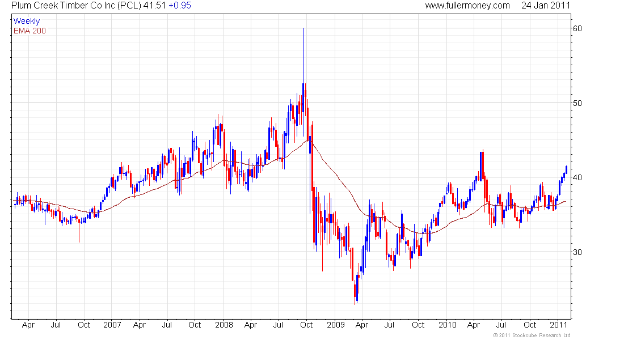The height and width of the screenshot is (340, 624).
Task: Click the 2007 year axis label
Action: pyautogui.click(x=112, y=325)
